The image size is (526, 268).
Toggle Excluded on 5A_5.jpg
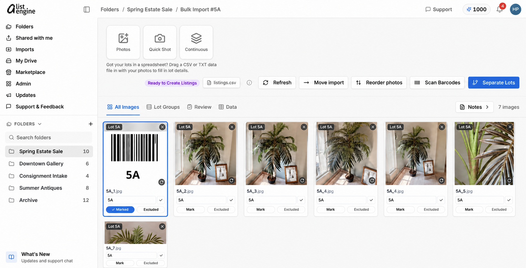pos(499,210)
